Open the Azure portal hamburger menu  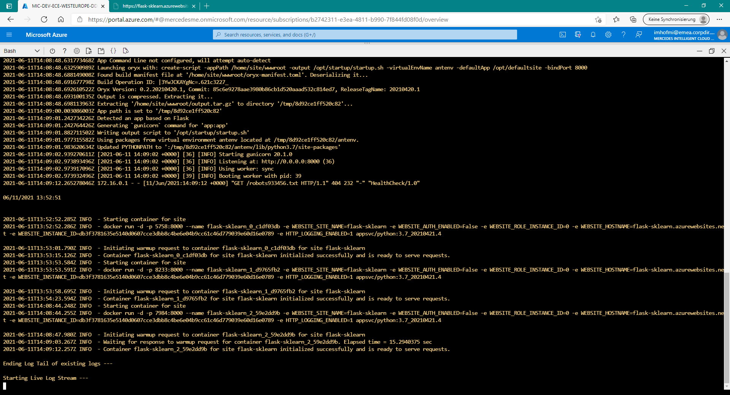tap(9, 35)
